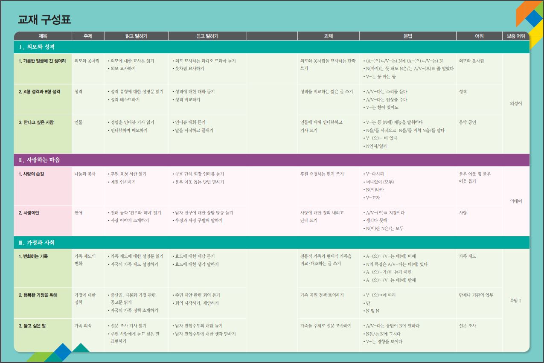This screenshot has height=363, width=544.
Task: Click the colorful geometric logo in top-right corner
Action: pos(529,19)
